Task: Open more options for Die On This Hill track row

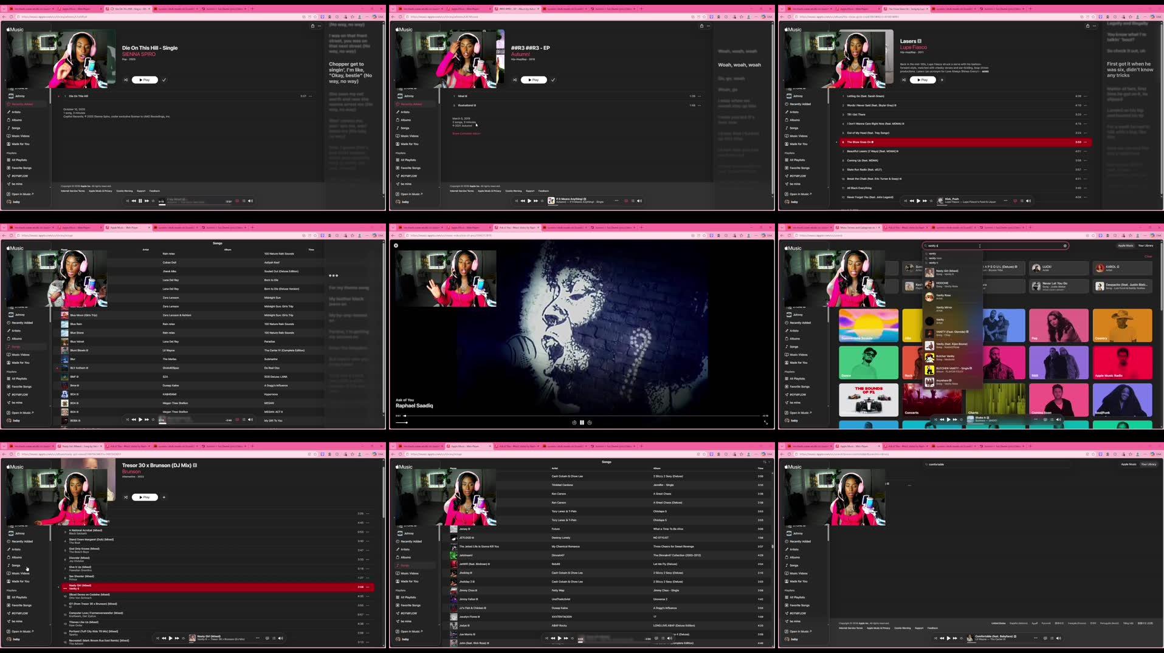Action: [x=311, y=96]
